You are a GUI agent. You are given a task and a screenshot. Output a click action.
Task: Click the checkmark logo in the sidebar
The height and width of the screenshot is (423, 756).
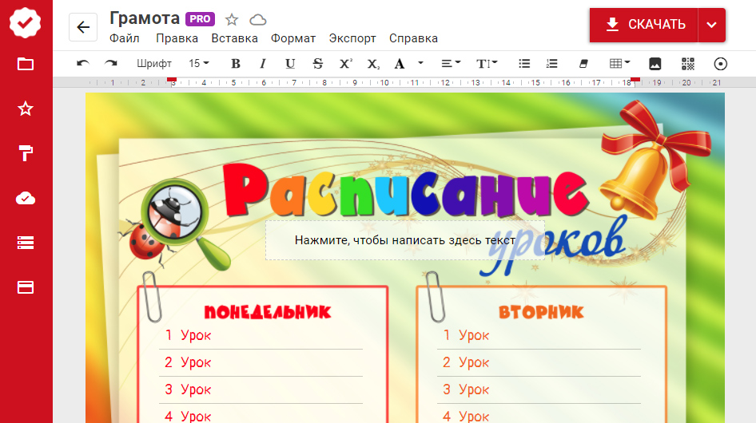tap(25, 22)
